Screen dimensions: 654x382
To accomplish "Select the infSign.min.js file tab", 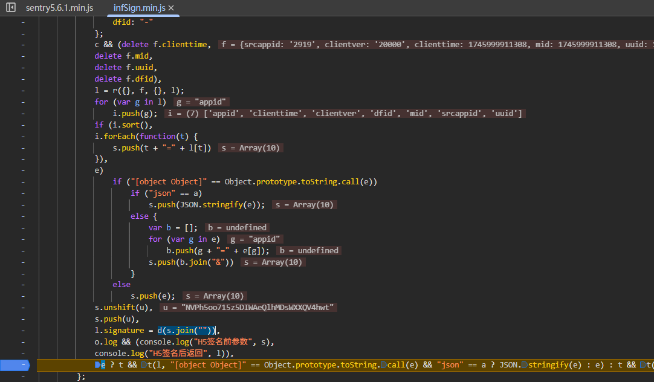I will point(140,8).
